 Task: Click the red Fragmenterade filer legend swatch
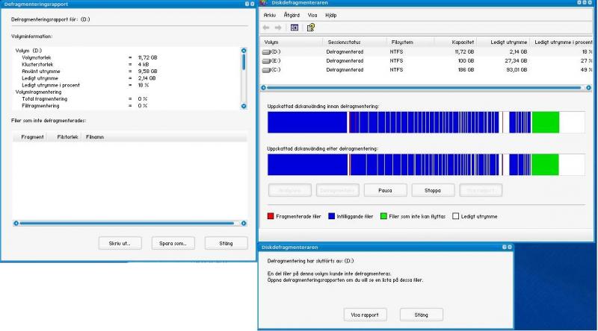coord(271,216)
